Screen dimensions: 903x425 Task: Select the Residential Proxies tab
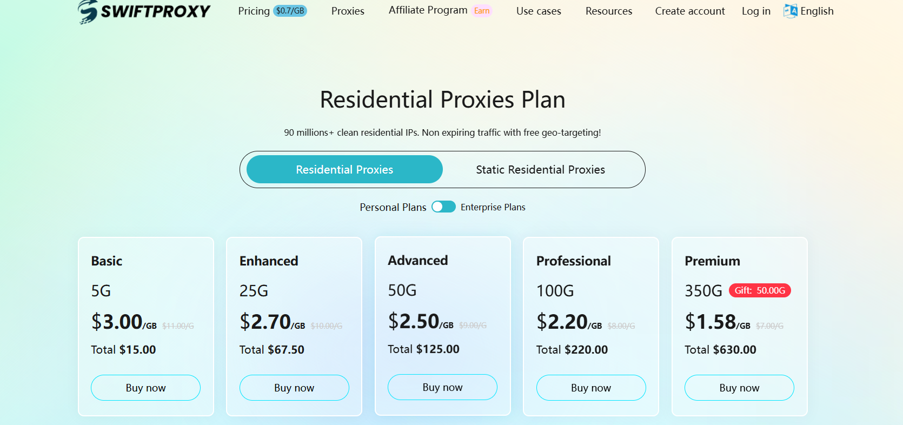[344, 170]
